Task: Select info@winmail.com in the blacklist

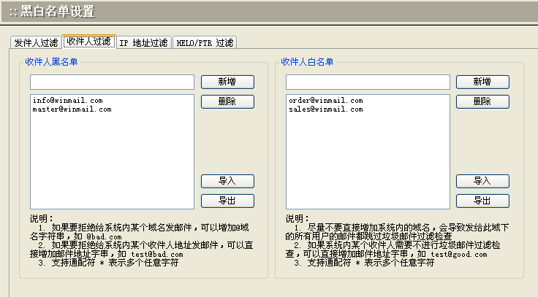Action: (x=67, y=100)
